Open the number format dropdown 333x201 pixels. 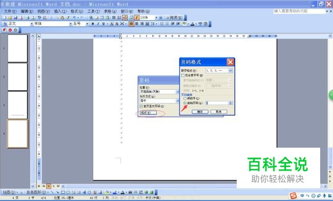[230, 71]
